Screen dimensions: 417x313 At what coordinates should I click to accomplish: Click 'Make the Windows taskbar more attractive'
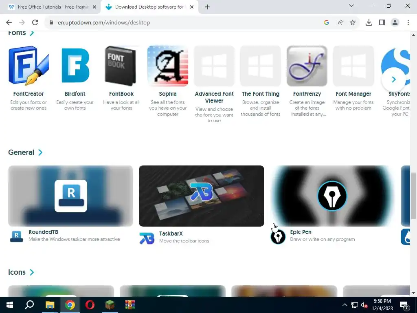[74, 239]
